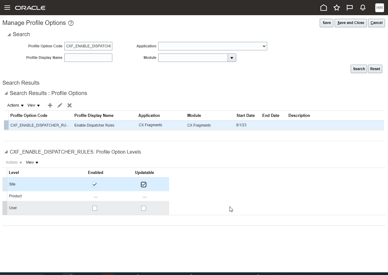Open the navigator hamburger menu
Screen dimensions: 388x275
click(x=7, y=8)
